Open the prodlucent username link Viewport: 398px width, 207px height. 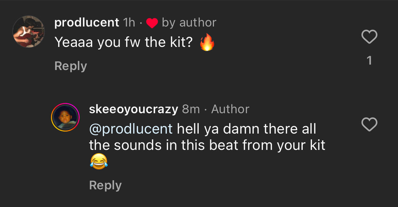click(x=87, y=23)
